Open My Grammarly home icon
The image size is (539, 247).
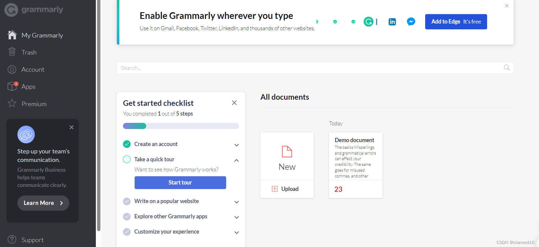click(12, 35)
